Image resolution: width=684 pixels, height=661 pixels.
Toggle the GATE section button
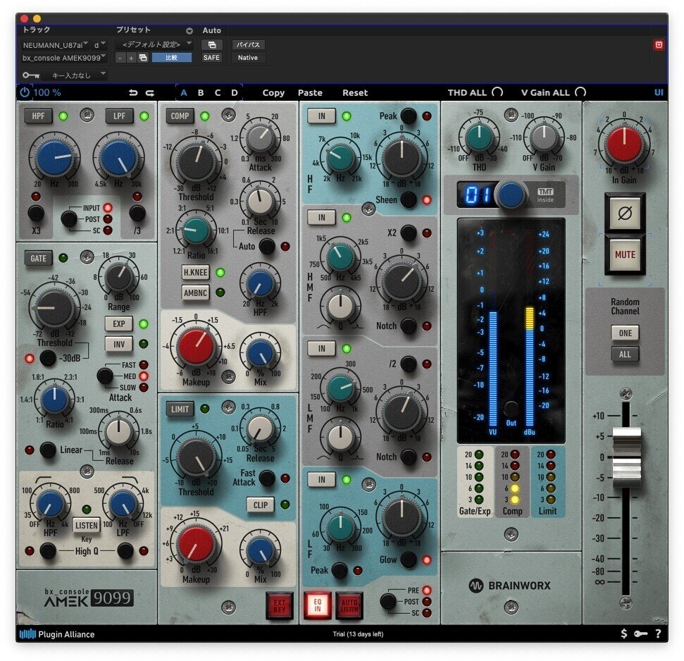(x=38, y=259)
